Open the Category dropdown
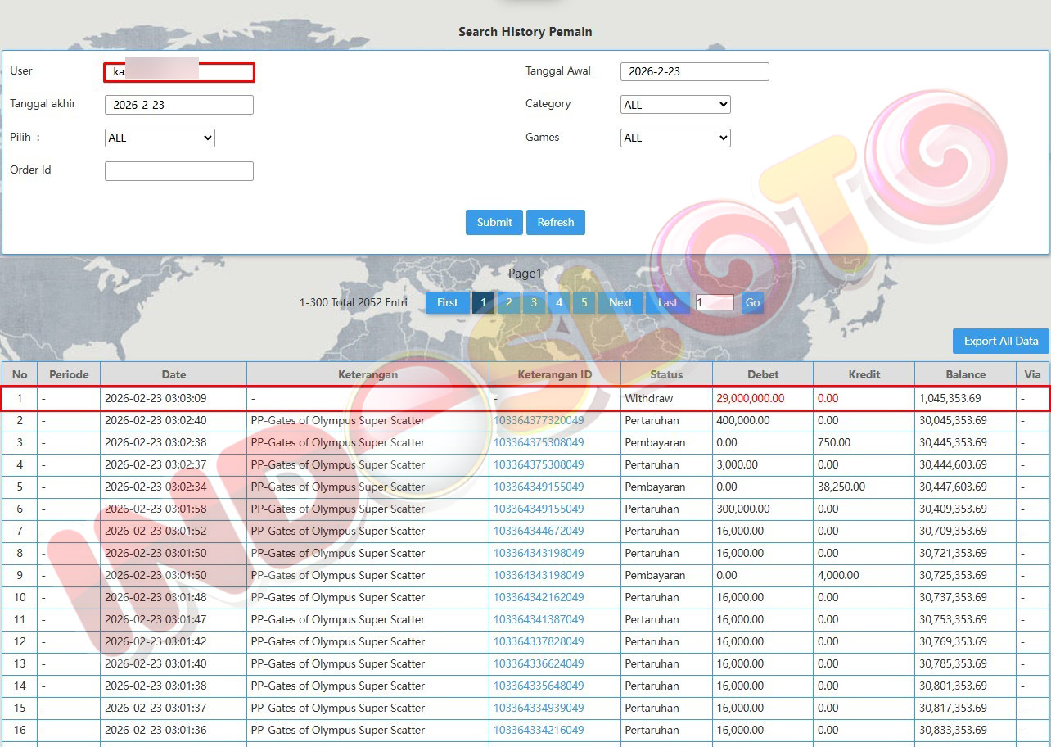Image resolution: width=1051 pixels, height=747 pixels. [x=675, y=105]
